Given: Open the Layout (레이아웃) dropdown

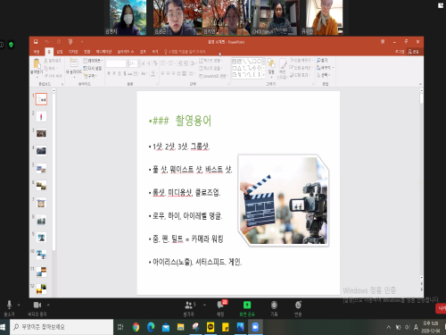Looking at the screenshot, I should (93, 61).
